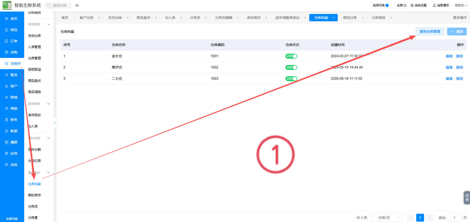Toggle 启用 switch for 金水仓
Viewport: 470px width, 222px height.
click(x=291, y=56)
